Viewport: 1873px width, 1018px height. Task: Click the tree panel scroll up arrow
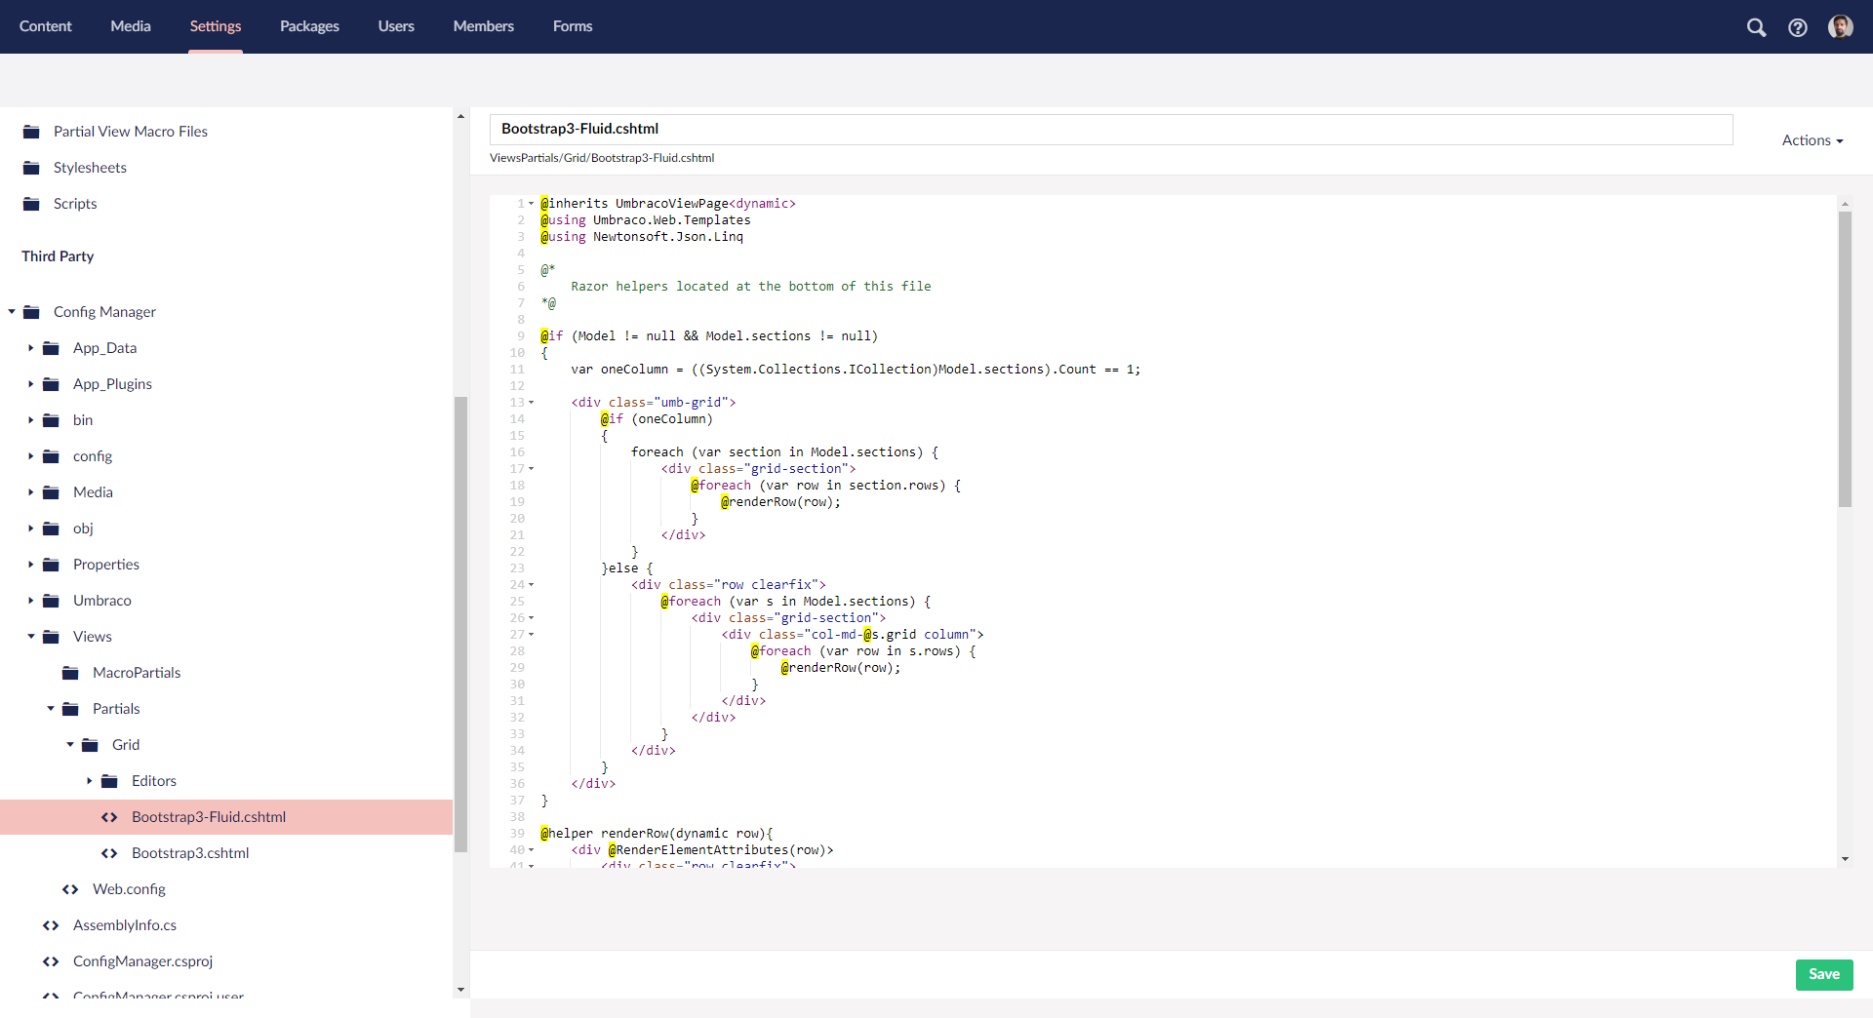pos(460,117)
